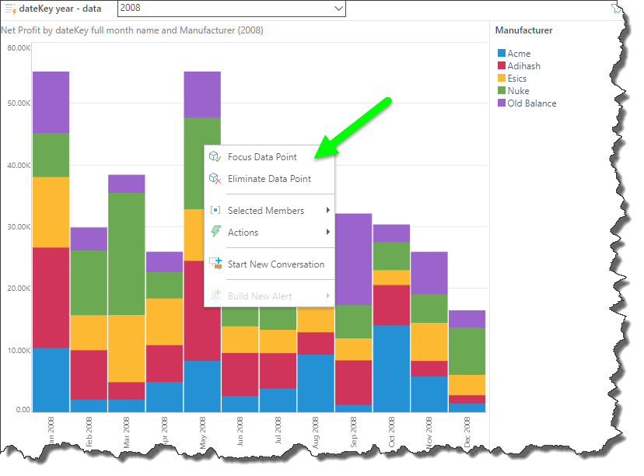Viewport: 644px width, 476px height.
Task: Toggle the Esics legend entry
Action: point(516,79)
